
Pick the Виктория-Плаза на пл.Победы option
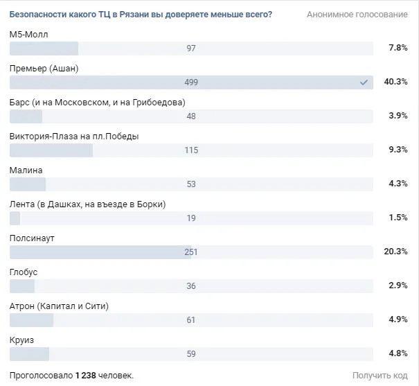(x=191, y=150)
